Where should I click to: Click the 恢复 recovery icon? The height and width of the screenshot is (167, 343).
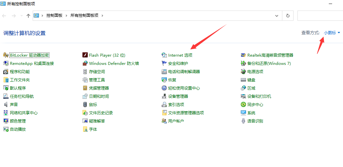pyautogui.click(x=164, y=80)
